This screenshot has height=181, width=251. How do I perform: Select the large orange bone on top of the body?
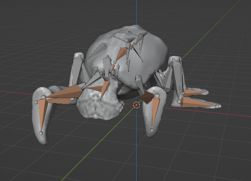pos(121,54)
